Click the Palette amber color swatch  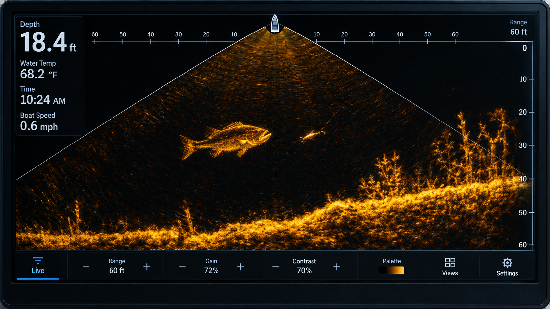point(391,270)
